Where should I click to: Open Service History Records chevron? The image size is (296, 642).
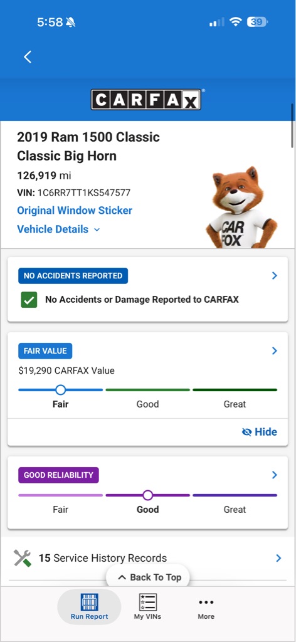pos(278,558)
